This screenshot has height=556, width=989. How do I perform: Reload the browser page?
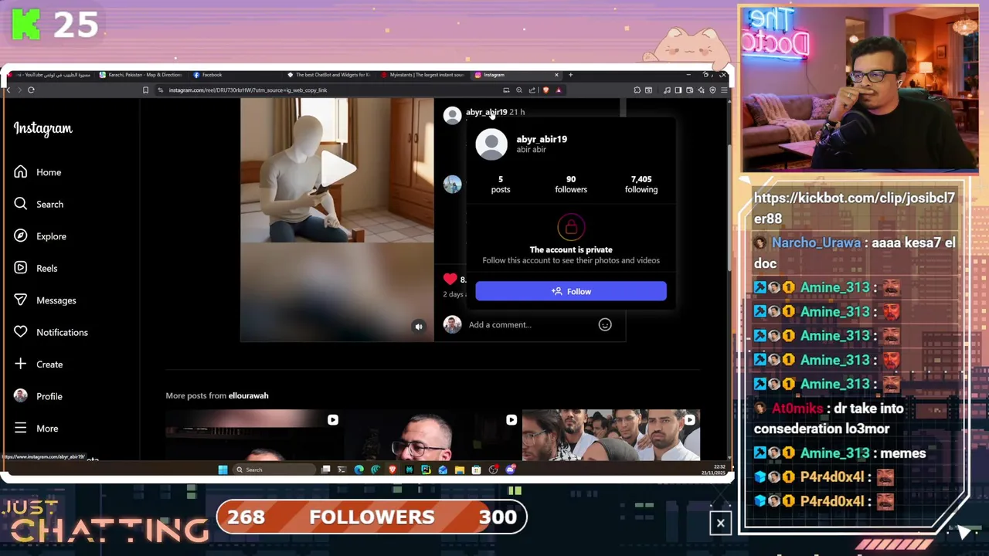[31, 90]
